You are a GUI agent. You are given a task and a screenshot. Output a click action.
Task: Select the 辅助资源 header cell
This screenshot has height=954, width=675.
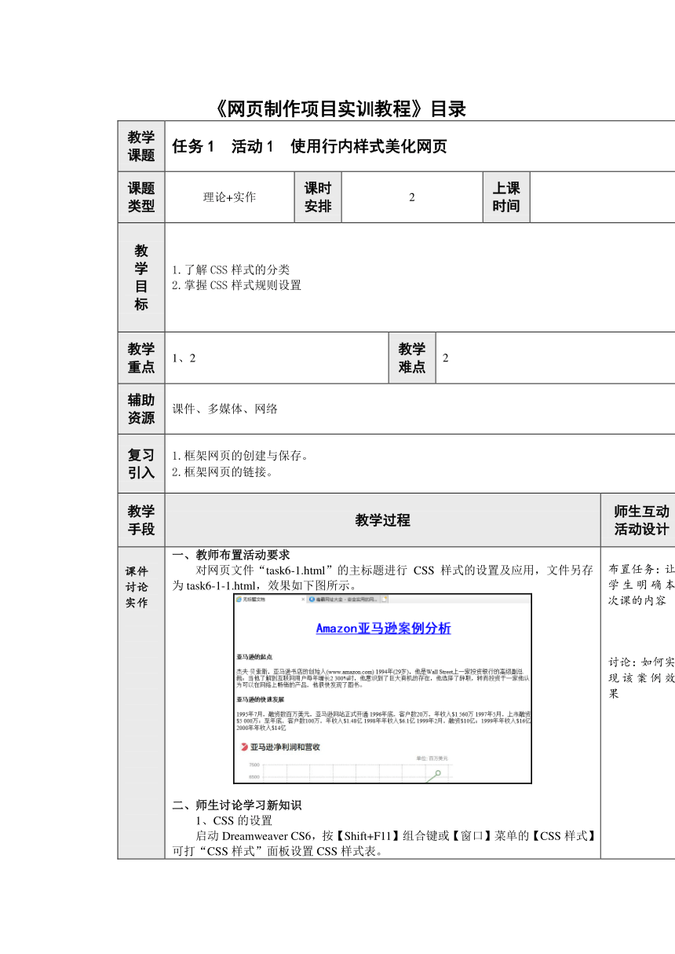tap(141, 409)
